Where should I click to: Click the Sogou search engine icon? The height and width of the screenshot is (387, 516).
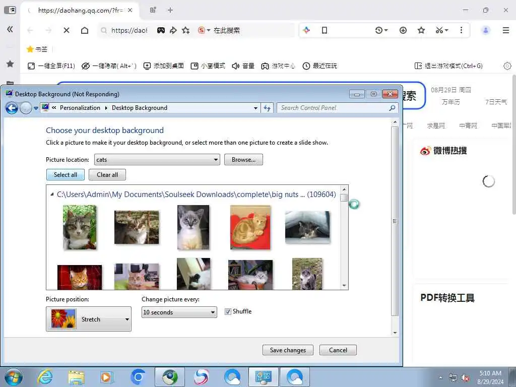[201, 30]
